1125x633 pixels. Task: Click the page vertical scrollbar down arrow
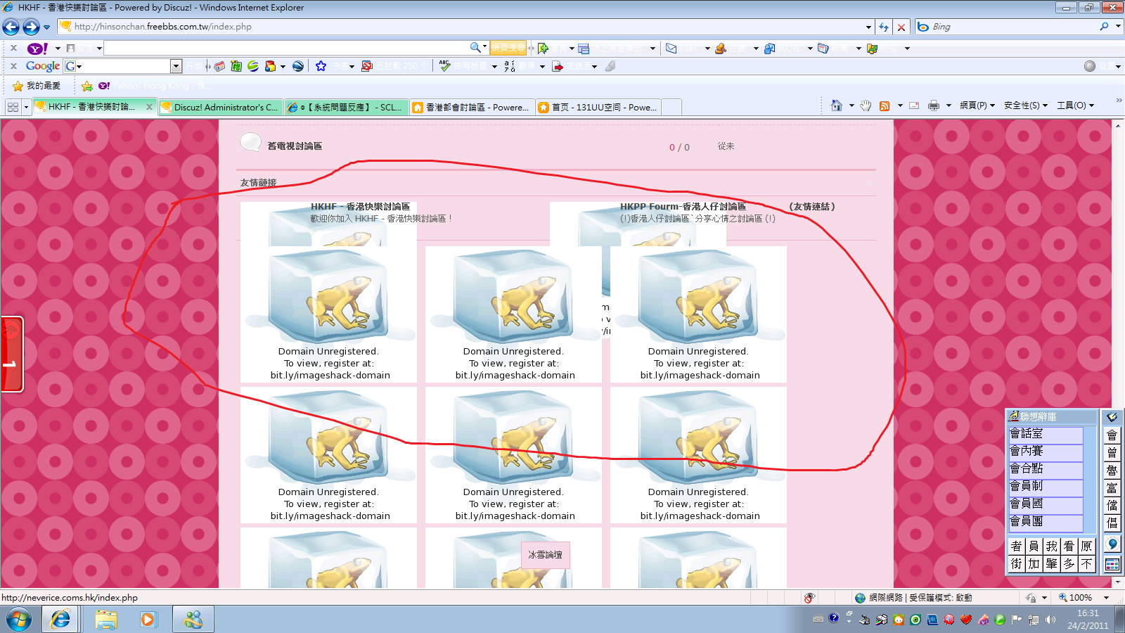coord(1118,582)
